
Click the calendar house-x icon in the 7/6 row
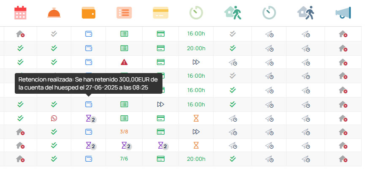pos(20,159)
